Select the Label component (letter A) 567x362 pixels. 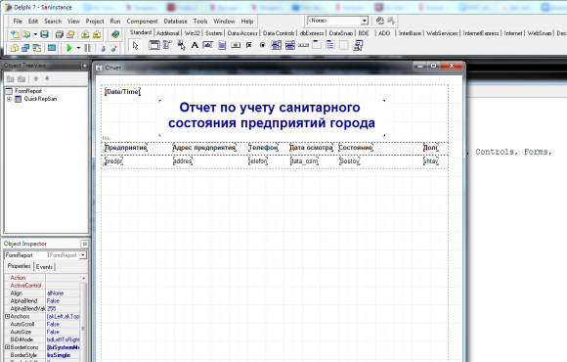point(195,45)
